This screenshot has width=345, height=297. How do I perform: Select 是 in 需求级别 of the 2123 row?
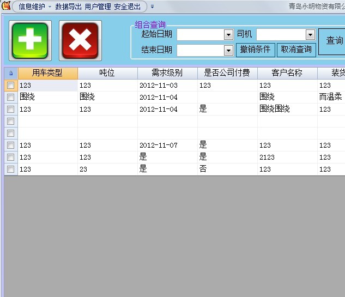[167, 157]
